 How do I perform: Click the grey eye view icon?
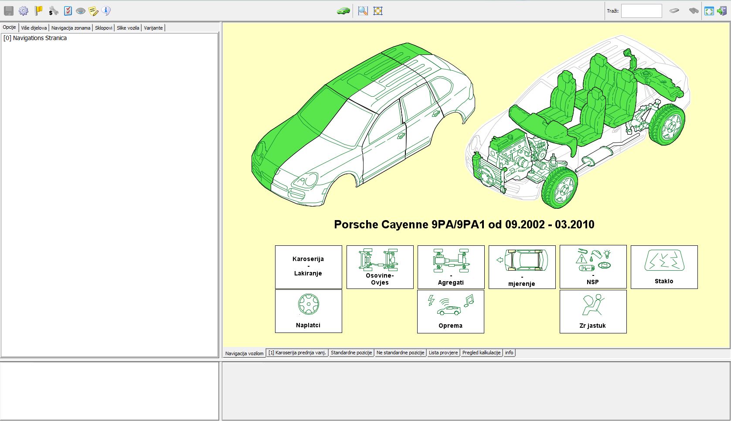(81, 11)
